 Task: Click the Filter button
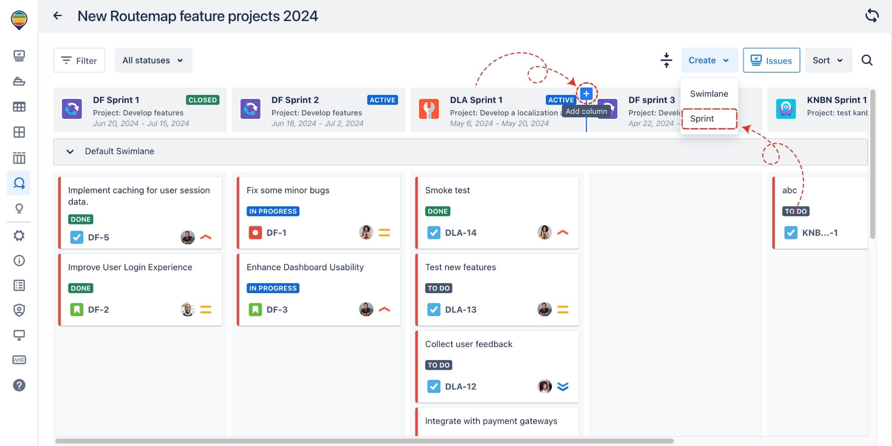tap(79, 61)
